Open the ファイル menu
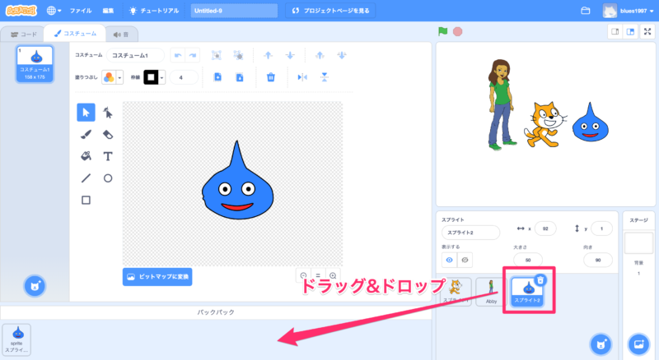Image resolution: width=659 pixels, height=360 pixels. click(x=81, y=11)
